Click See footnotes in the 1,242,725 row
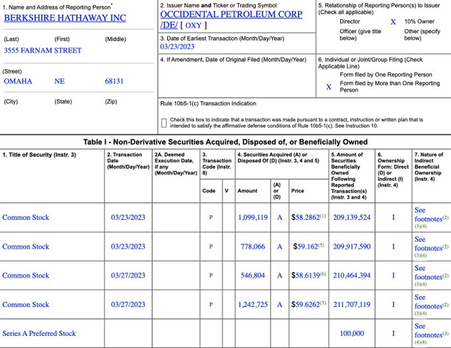The height and width of the screenshot is (348, 451). (x=428, y=302)
